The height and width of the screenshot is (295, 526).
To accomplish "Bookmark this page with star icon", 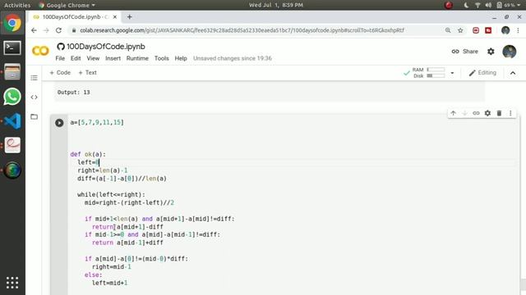I will [460, 30].
